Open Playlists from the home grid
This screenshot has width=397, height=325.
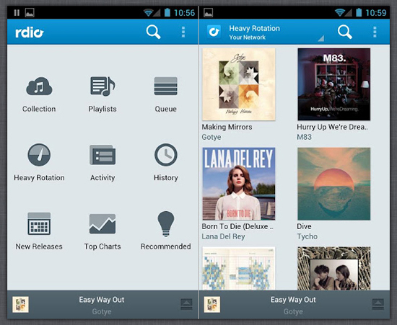[102, 86]
